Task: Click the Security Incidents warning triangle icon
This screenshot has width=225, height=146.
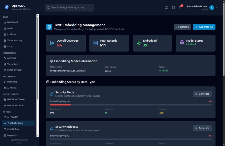Action: coord(52,128)
